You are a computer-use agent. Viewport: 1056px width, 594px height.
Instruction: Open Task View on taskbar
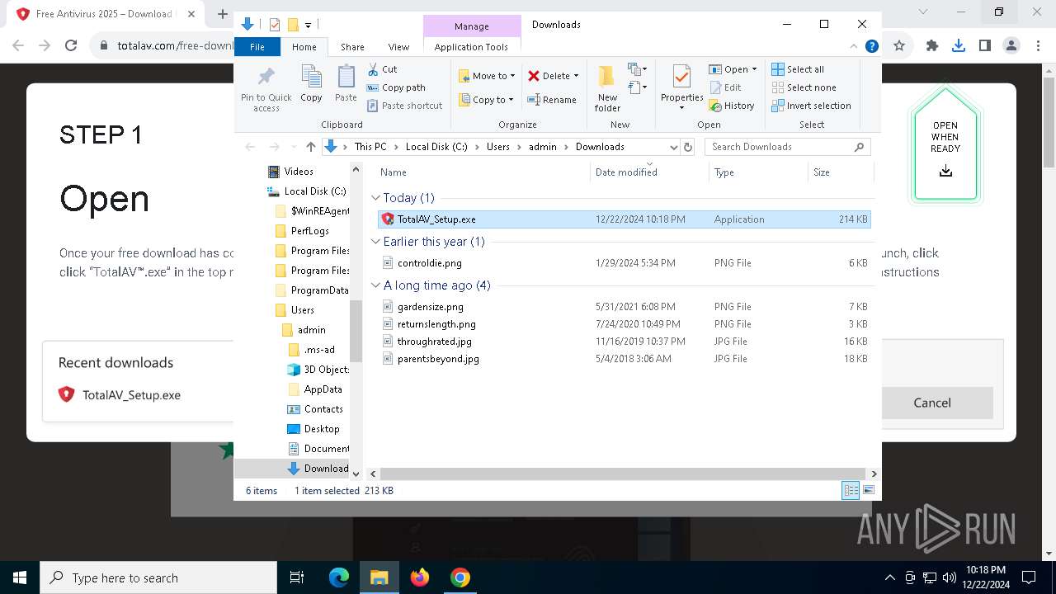(297, 577)
